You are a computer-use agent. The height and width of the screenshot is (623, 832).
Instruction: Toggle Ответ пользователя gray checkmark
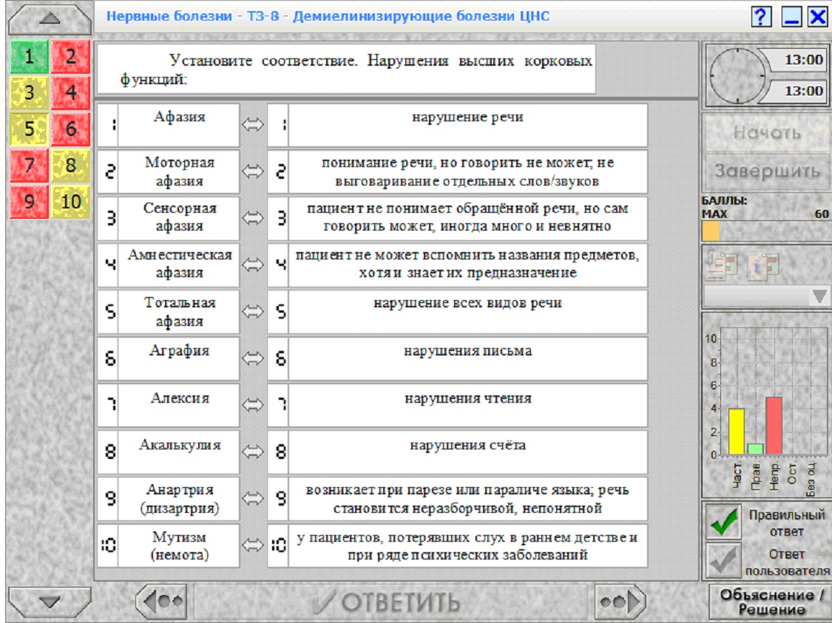(x=724, y=560)
